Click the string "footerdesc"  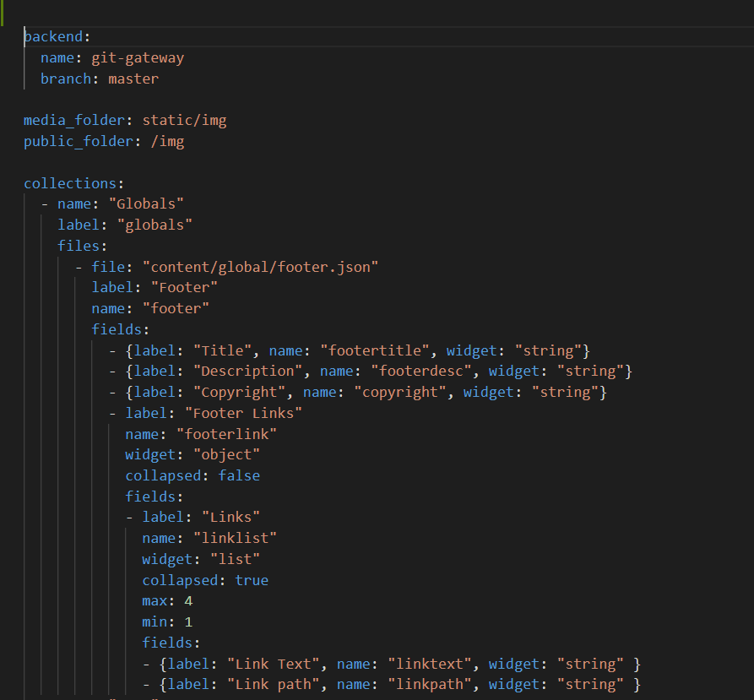(x=420, y=372)
